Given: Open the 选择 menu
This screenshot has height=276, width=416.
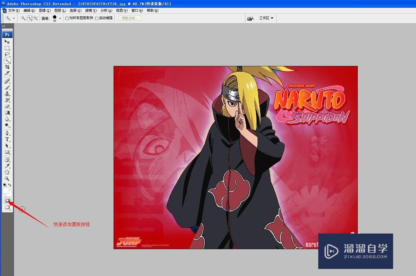Looking at the screenshot, I should click(75, 11).
